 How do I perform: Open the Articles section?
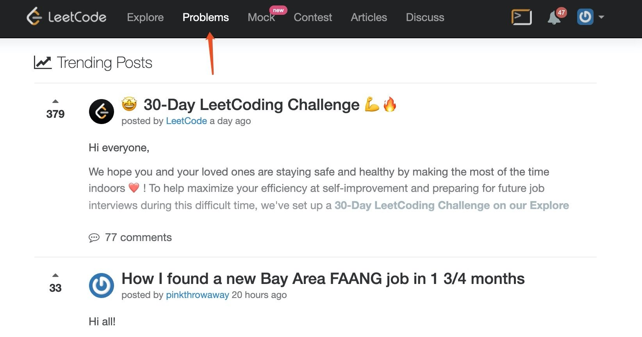(369, 18)
